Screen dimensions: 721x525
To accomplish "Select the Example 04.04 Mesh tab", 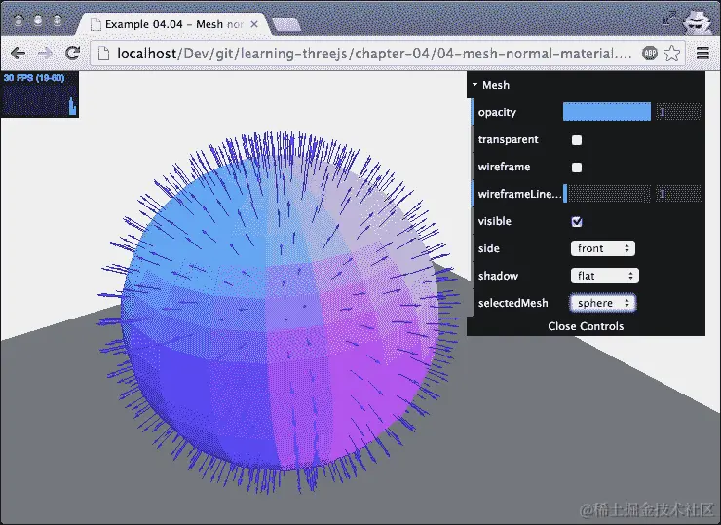I will click(173, 24).
